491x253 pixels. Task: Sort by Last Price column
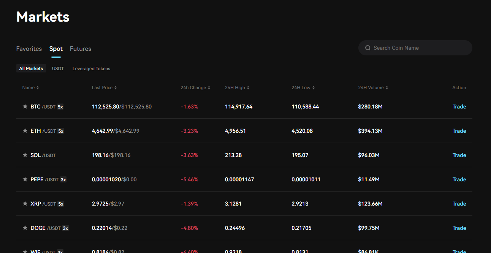pos(104,88)
